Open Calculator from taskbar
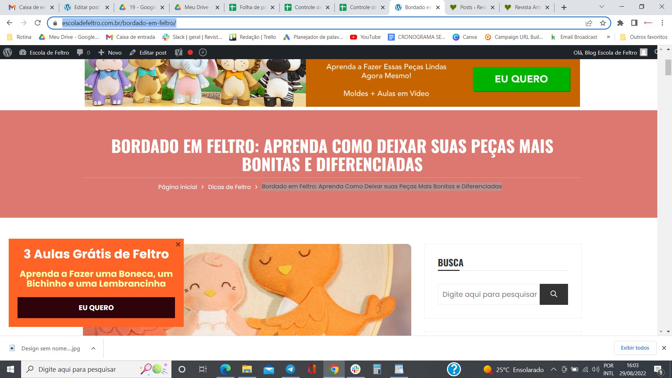672x378 pixels. coord(377,370)
